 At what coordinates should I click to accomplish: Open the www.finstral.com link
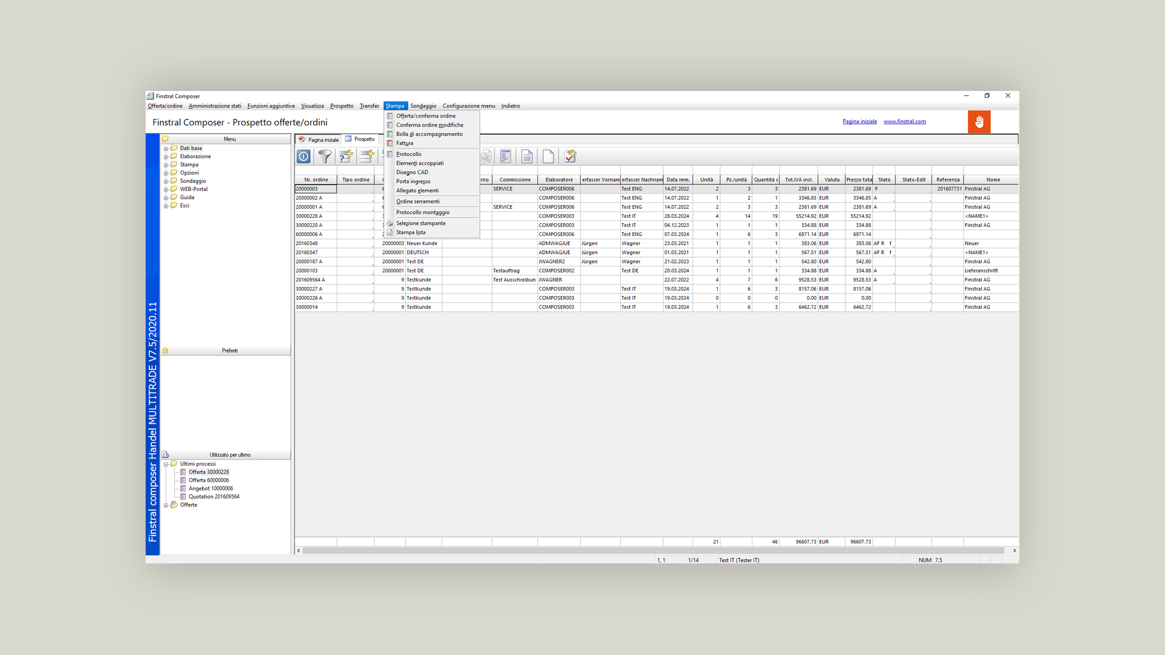904,121
